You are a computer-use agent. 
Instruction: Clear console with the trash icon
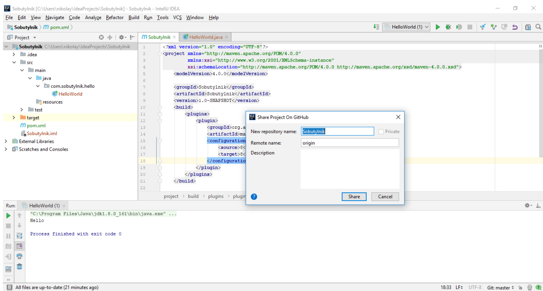pyautogui.click(x=19, y=267)
